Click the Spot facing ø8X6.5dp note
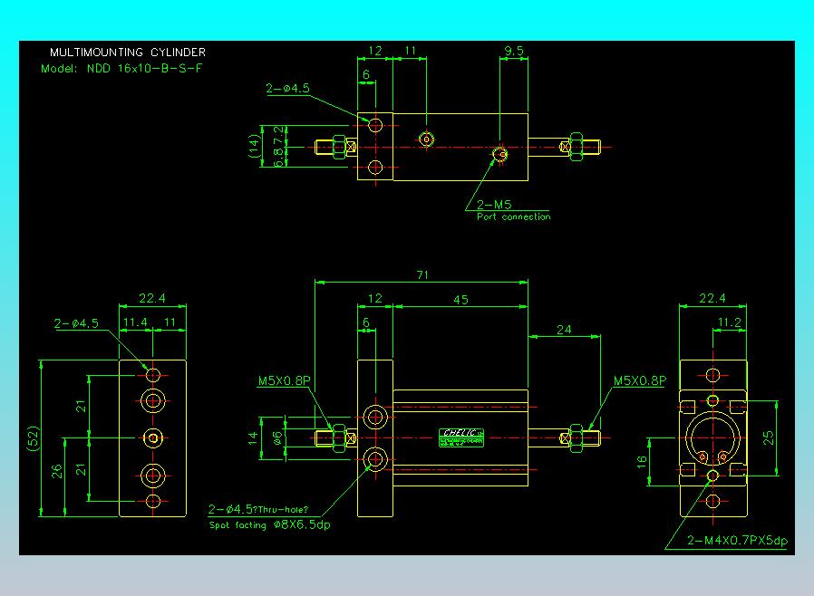This screenshot has height=596, width=814. [269, 525]
